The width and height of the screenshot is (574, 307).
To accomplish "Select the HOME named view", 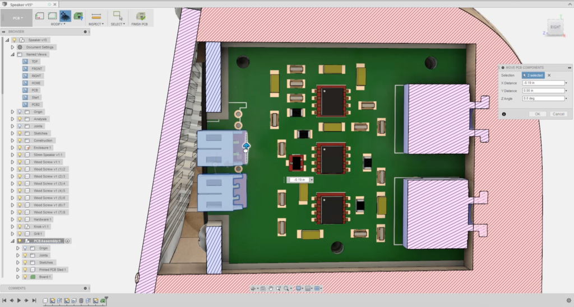I will [36, 83].
